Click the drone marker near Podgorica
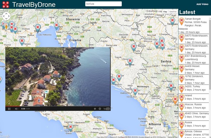The width and height of the screenshot is (211, 138). coord(135,91)
